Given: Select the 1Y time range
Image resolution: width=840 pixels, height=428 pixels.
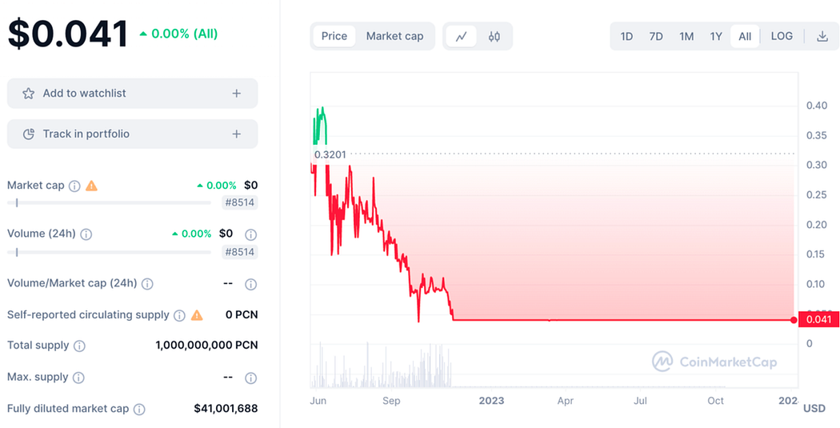Looking at the screenshot, I should pyautogui.click(x=716, y=36).
